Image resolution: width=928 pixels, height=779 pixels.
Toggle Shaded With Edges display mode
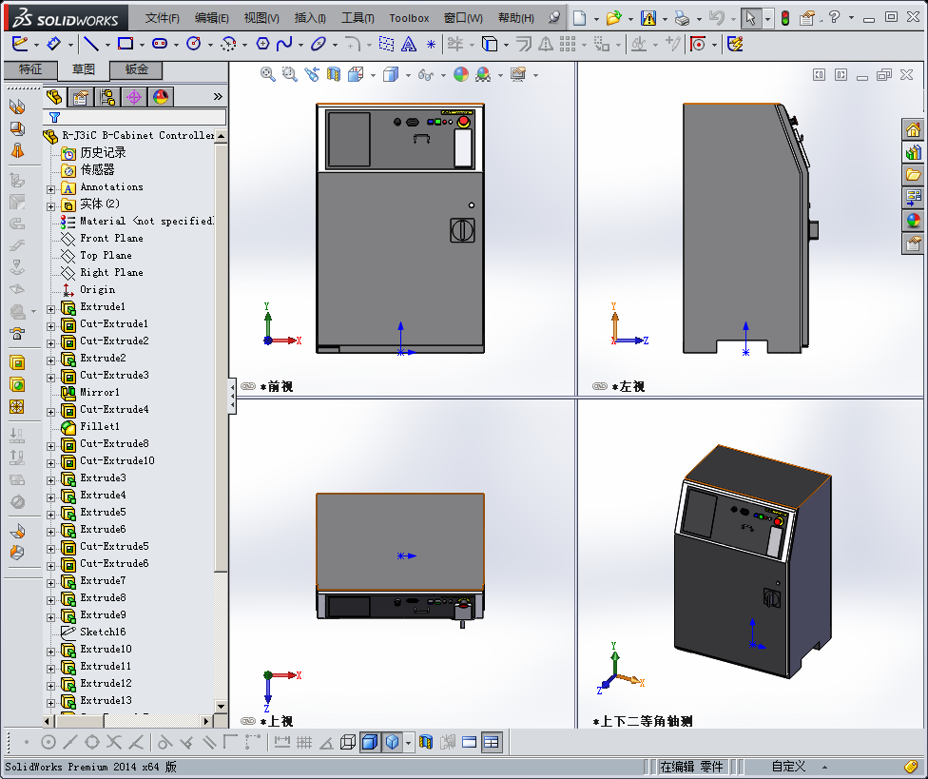[x=370, y=743]
